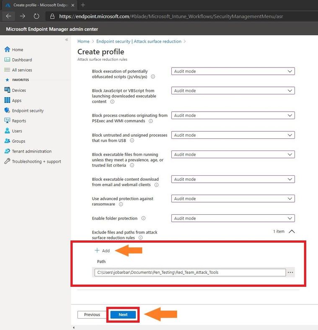The width and height of the screenshot is (318, 330).
Task: Follow the Endpoint security | Attack surface reduction breadcrumb
Action: (139, 41)
